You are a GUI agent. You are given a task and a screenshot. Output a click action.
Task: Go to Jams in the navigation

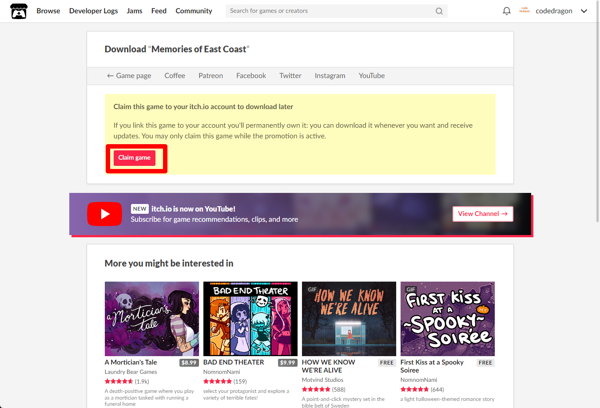point(135,11)
